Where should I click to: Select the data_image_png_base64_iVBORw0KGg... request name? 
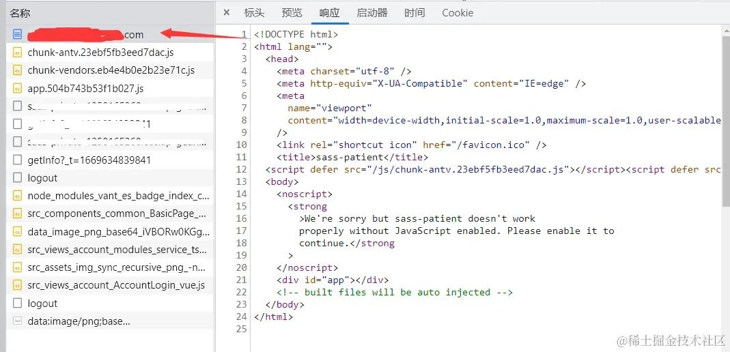click(119, 231)
